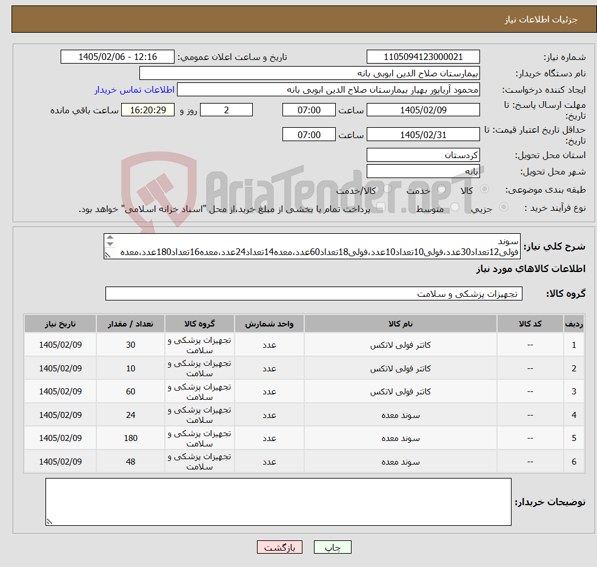Viewport: 597px width, 567px height.
Task: Click the city field بانه
Action: coord(423,171)
